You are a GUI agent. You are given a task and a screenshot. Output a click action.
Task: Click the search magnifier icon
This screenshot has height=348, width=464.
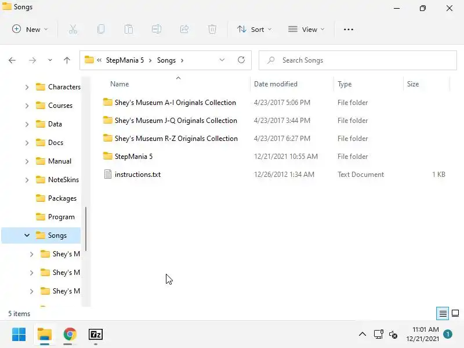point(270,60)
